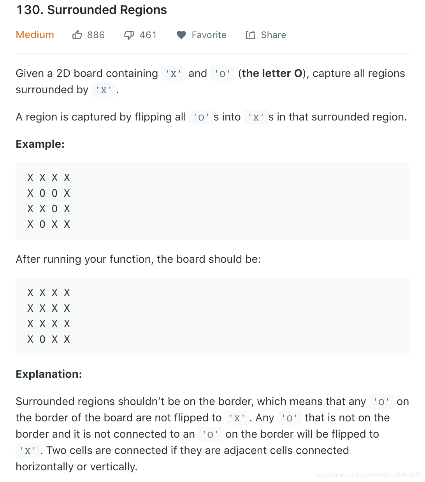
Task: Toggle a like on the problem
Action: coord(77,35)
